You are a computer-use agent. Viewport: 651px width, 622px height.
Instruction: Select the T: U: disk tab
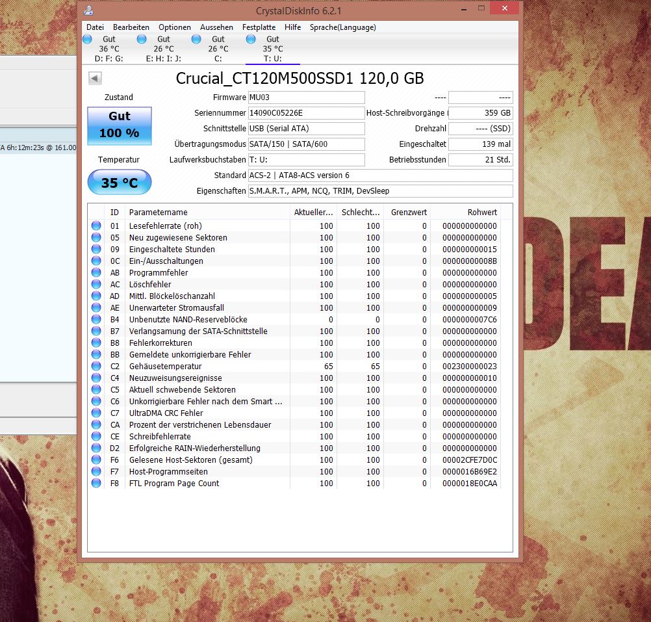tap(273, 49)
